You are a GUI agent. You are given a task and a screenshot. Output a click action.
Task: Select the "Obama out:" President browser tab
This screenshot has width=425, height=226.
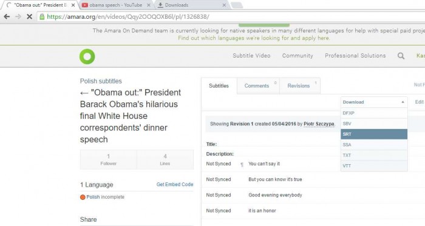(x=40, y=5)
